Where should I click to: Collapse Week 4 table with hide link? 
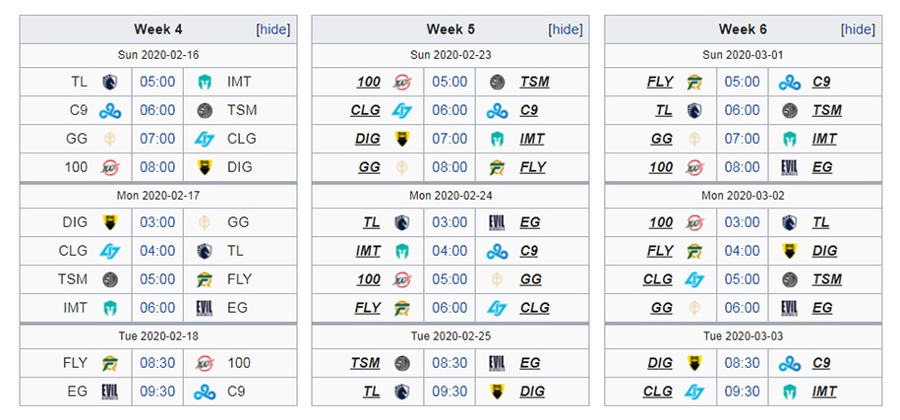tap(273, 30)
